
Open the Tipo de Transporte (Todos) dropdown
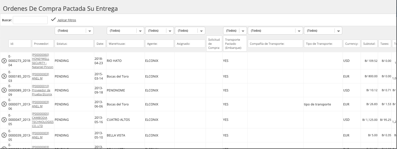click(x=323, y=31)
